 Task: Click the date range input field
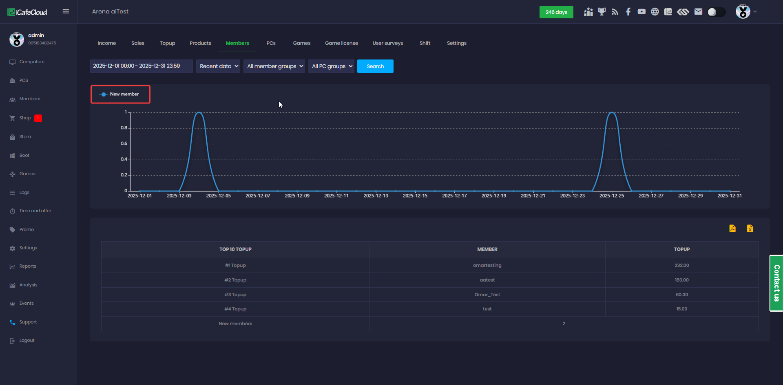click(141, 66)
